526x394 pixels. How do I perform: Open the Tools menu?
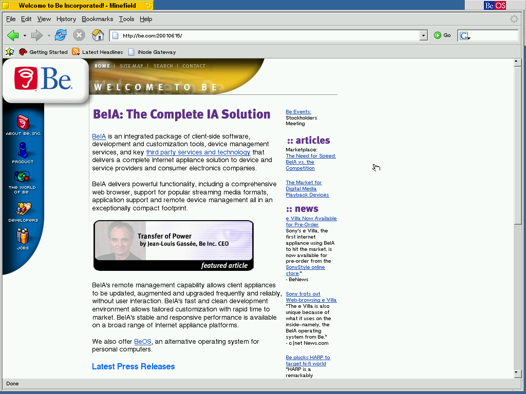coord(126,19)
